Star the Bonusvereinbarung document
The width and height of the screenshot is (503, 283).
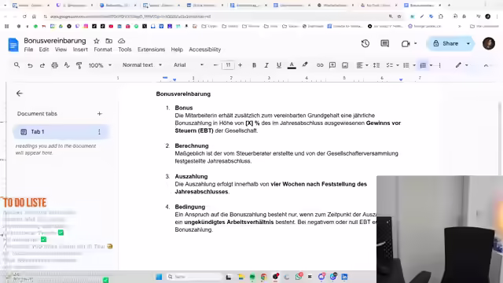96,41
